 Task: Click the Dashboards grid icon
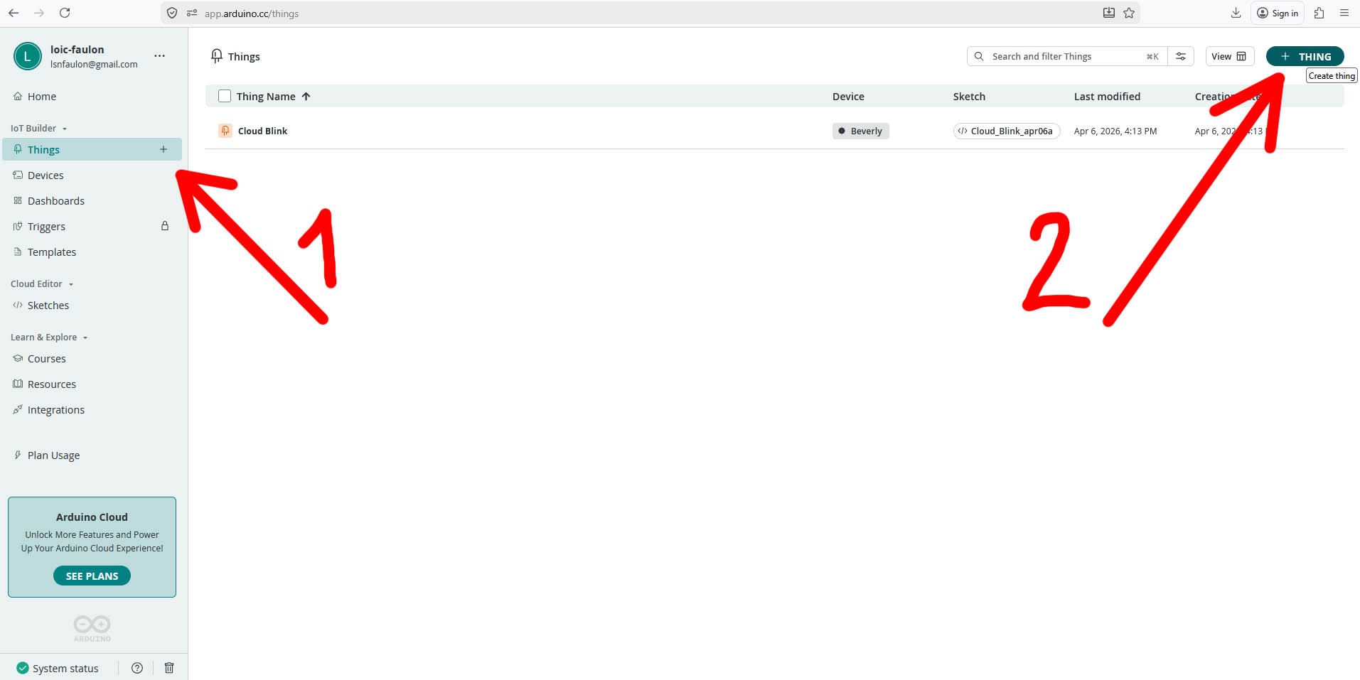point(18,200)
